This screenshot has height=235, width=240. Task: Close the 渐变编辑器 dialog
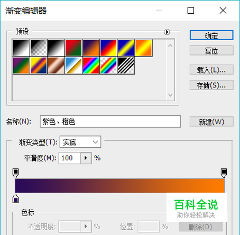(223, 11)
